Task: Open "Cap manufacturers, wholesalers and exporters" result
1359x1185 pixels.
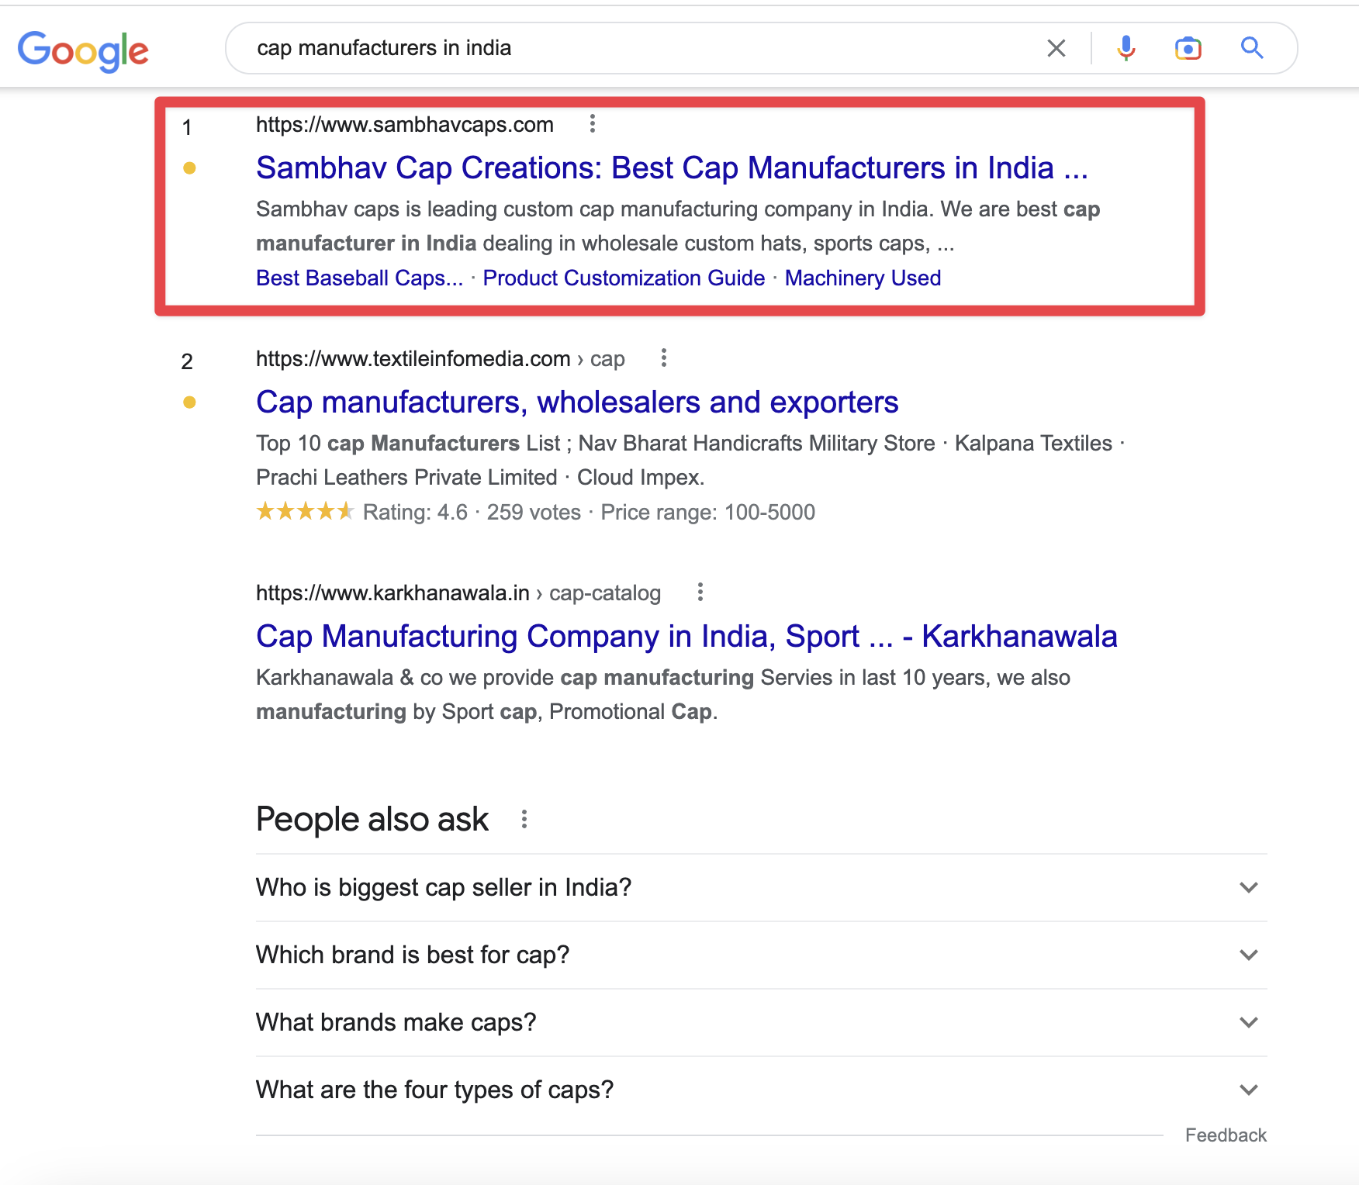Action: pyautogui.click(x=577, y=402)
